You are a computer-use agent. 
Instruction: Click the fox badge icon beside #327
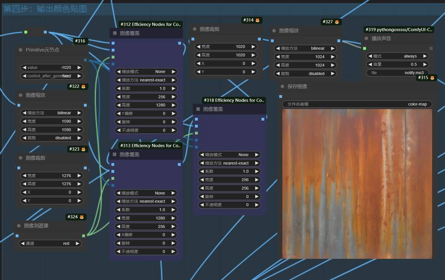(x=336, y=22)
